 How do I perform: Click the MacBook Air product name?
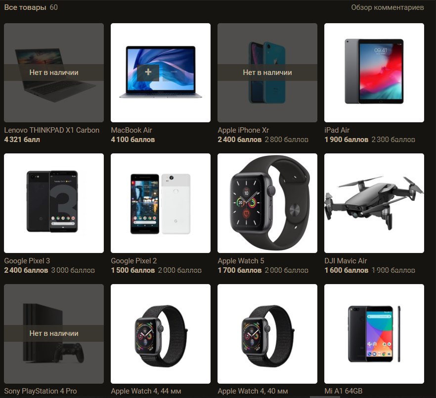point(131,130)
